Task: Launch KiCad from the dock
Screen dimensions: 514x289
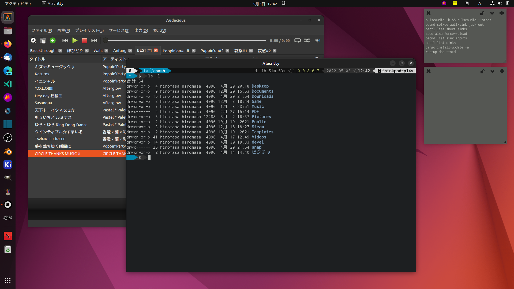Action: (7, 164)
